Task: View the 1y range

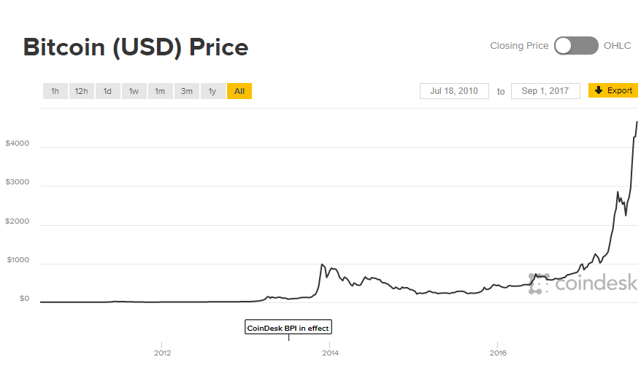Action: (x=212, y=91)
